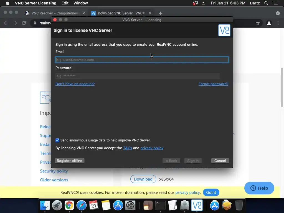
Task: Click the VNC logo in dialog header
Action: [224, 30]
